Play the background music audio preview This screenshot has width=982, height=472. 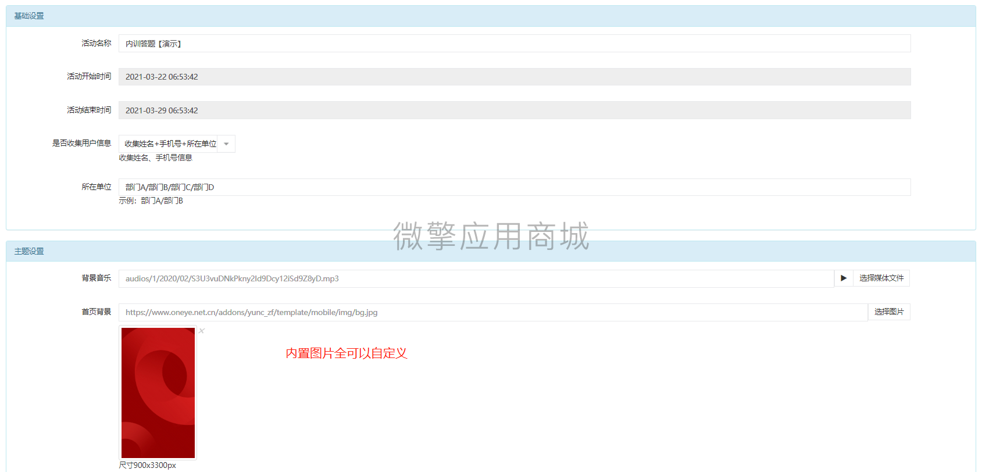point(844,278)
